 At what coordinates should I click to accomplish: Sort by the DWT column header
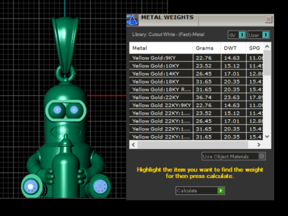tap(233, 48)
